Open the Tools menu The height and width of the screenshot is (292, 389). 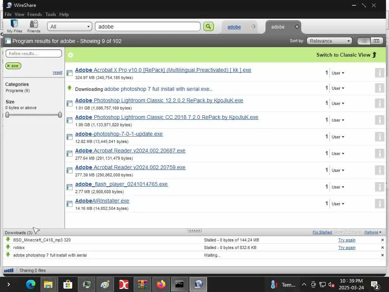51,14
